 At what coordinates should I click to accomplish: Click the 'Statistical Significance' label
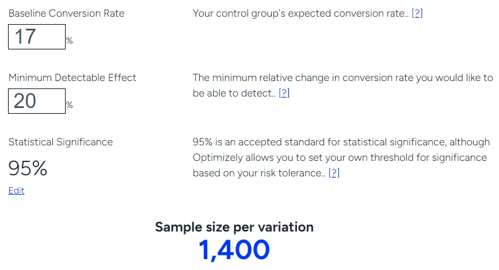[60, 142]
